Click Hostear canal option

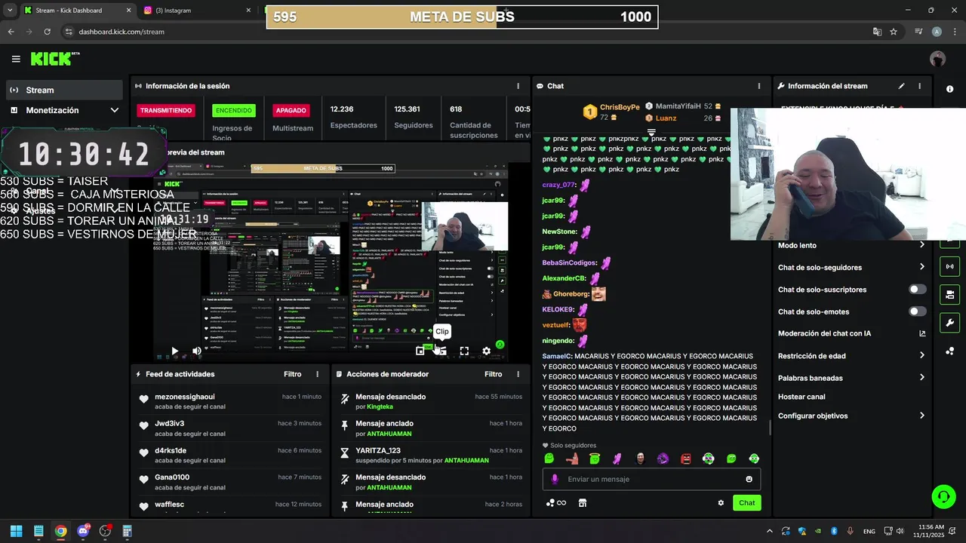coord(801,397)
